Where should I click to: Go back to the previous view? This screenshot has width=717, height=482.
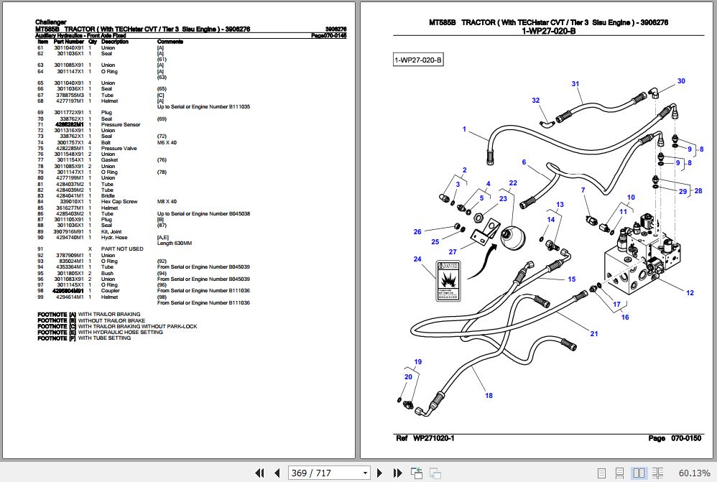tap(417, 473)
